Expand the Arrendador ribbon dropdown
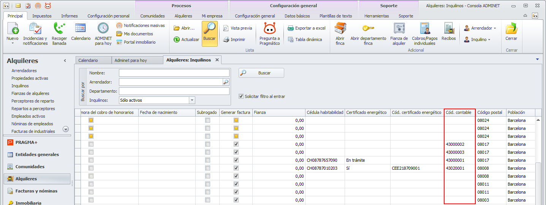The image size is (546, 205). point(495,28)
